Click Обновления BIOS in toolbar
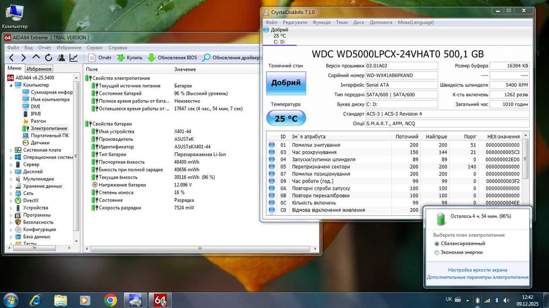549x308 pixels. pos(172,58)
